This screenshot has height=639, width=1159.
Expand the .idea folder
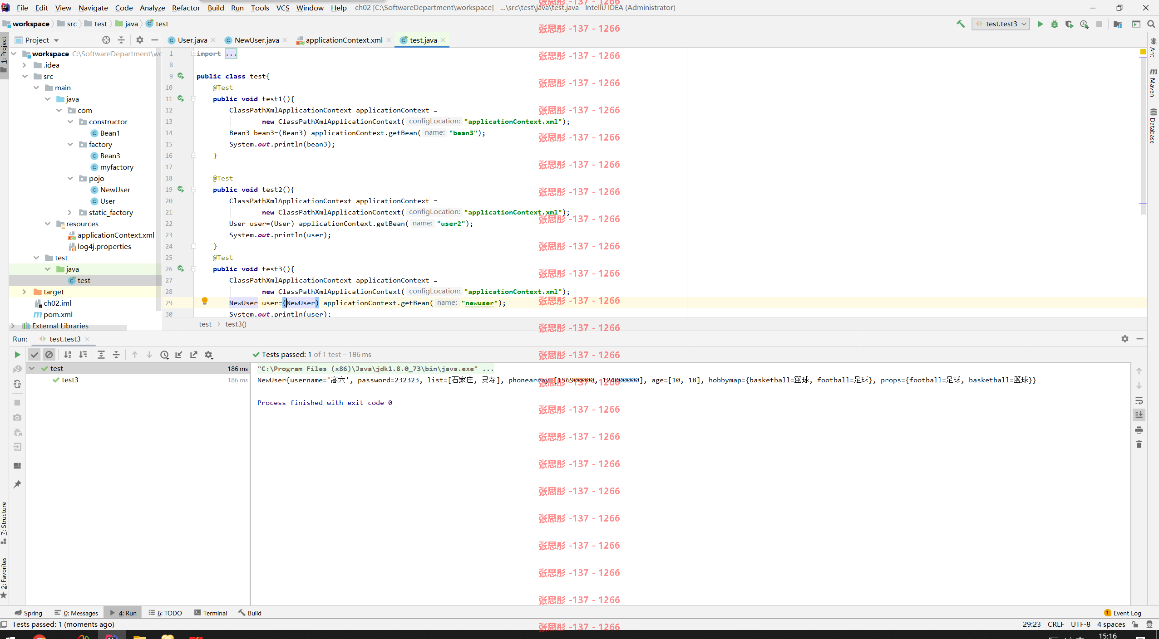[25, 65]
